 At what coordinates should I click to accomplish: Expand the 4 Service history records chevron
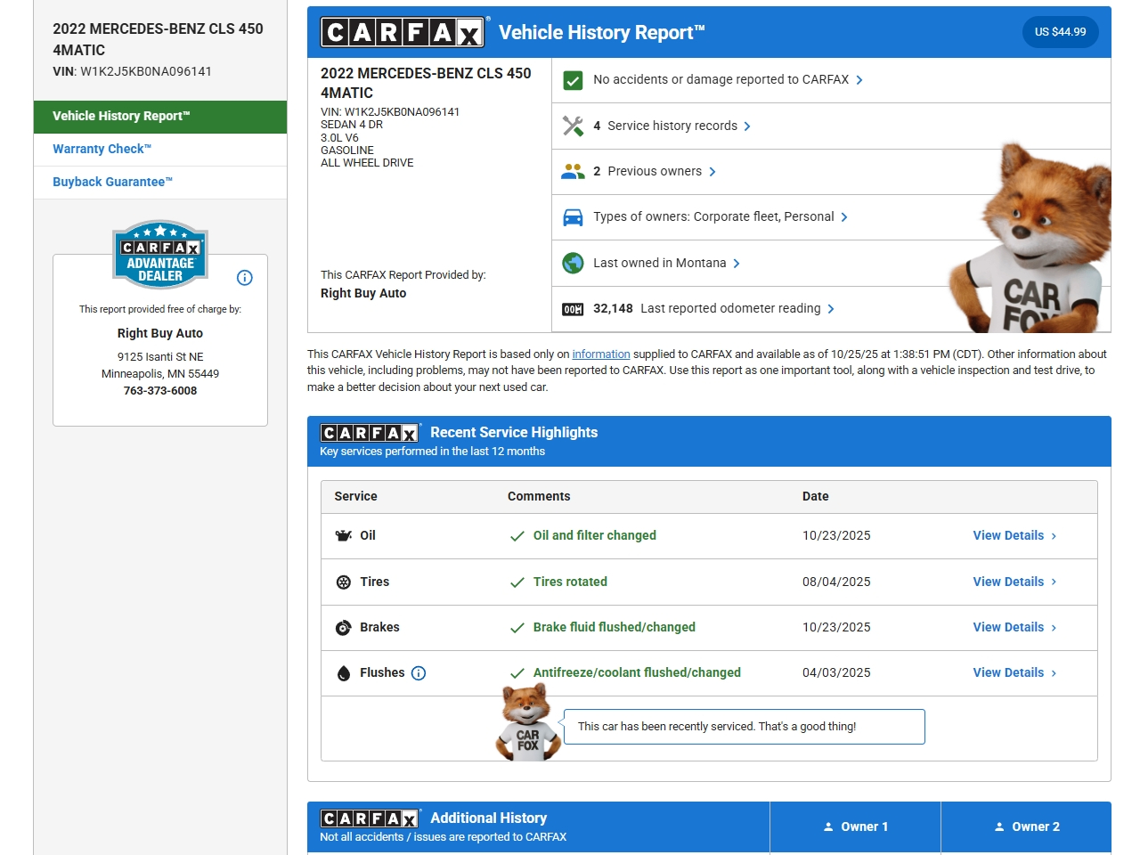(x=747, y=126)
